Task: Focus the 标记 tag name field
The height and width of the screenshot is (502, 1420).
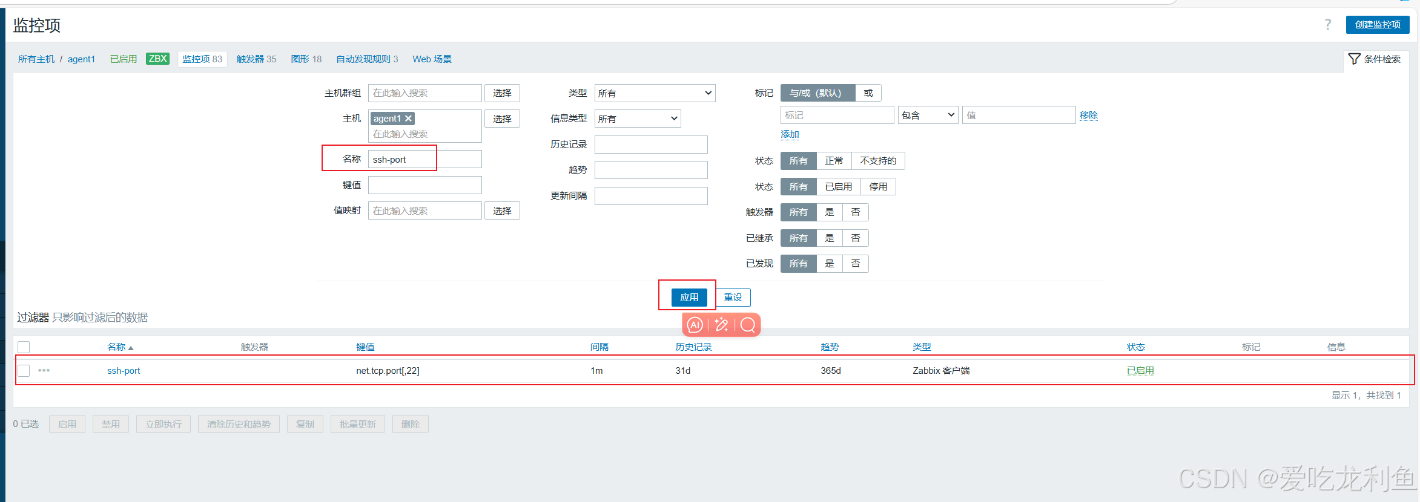Action: (x=837, y=115)
